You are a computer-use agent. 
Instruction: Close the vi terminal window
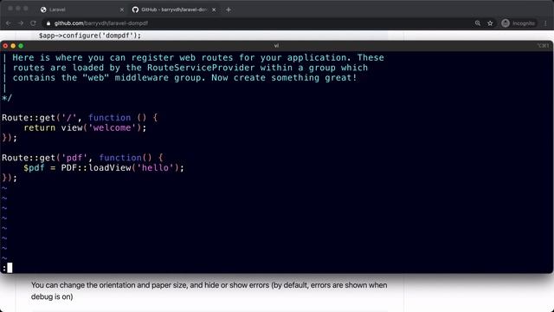[x=5, y=46]
